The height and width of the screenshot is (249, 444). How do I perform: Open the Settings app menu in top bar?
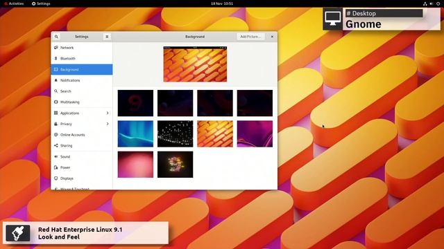41,3
